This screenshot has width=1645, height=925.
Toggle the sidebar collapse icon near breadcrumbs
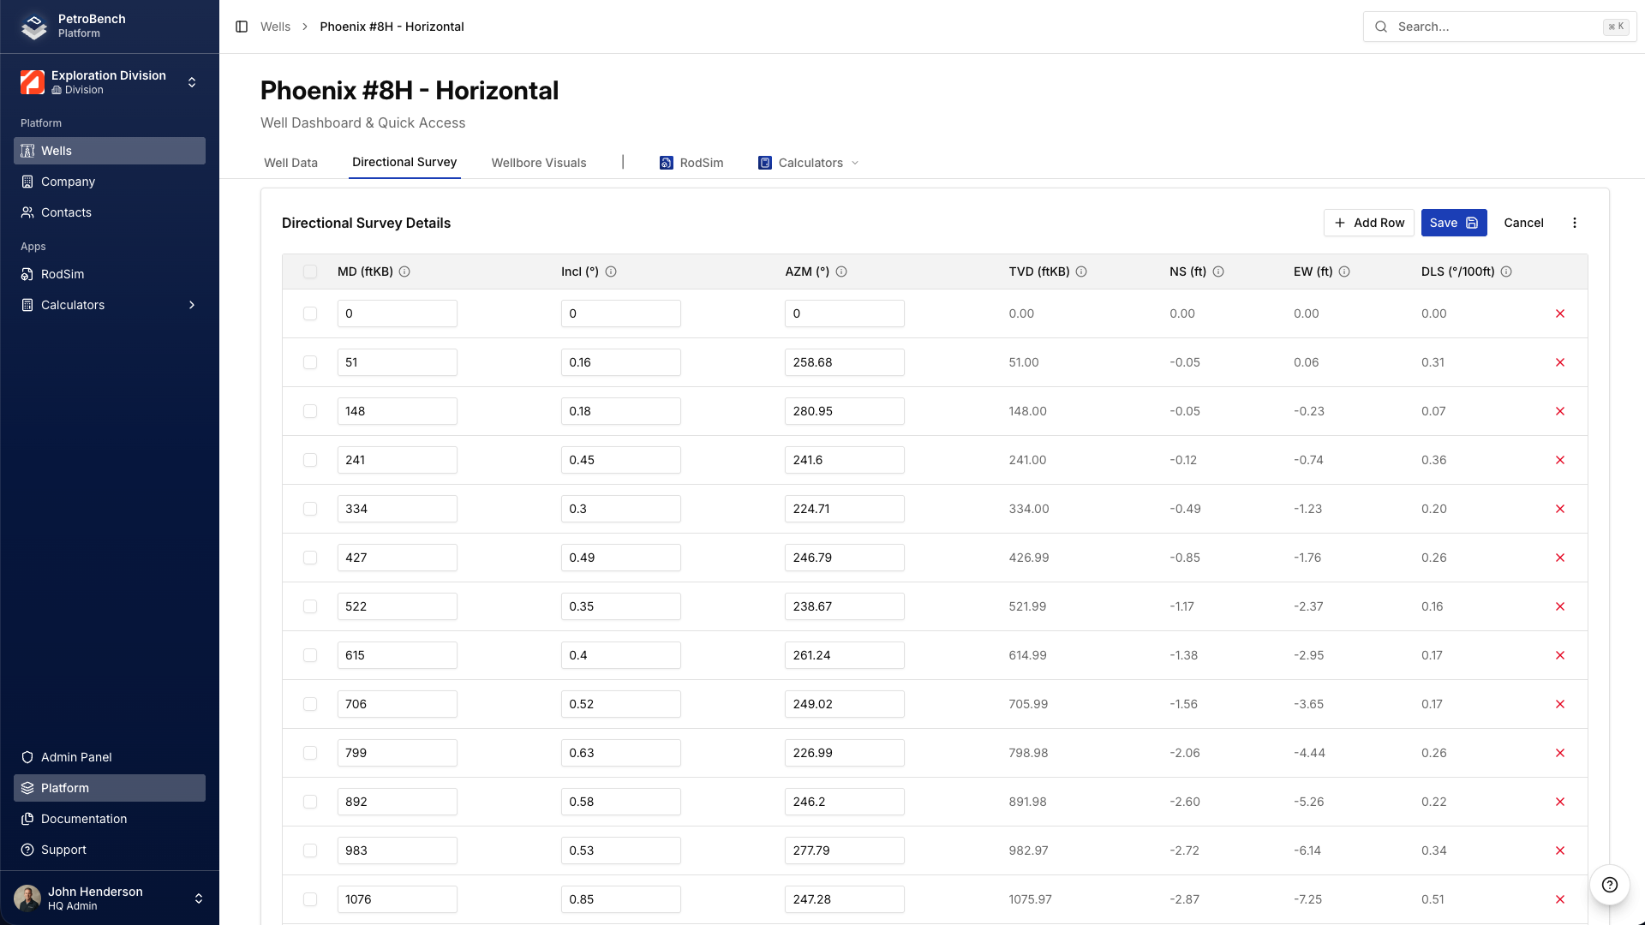(x=240, y=27)
